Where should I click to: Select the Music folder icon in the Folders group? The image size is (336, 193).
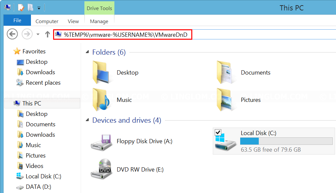pos(101,100)
